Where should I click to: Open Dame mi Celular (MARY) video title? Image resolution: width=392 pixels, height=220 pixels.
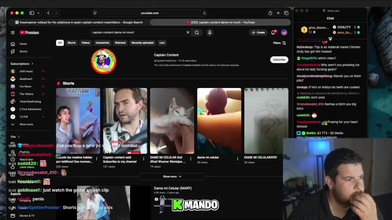pyautogui.click(x=173, y=188)
